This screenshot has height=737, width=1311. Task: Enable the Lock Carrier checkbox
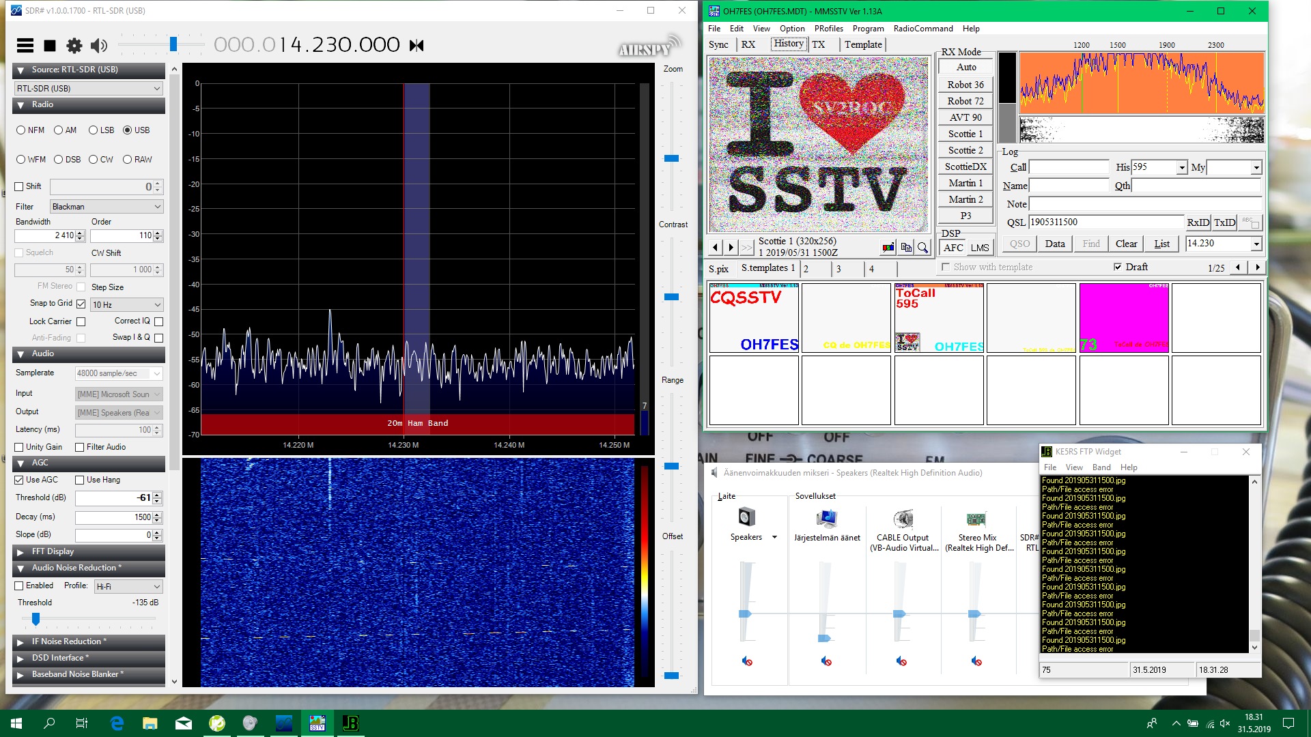point(81,321)
